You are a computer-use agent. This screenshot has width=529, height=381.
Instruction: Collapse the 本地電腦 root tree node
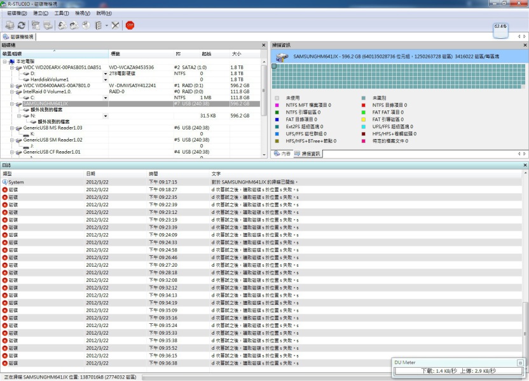[x=4, y=62]
